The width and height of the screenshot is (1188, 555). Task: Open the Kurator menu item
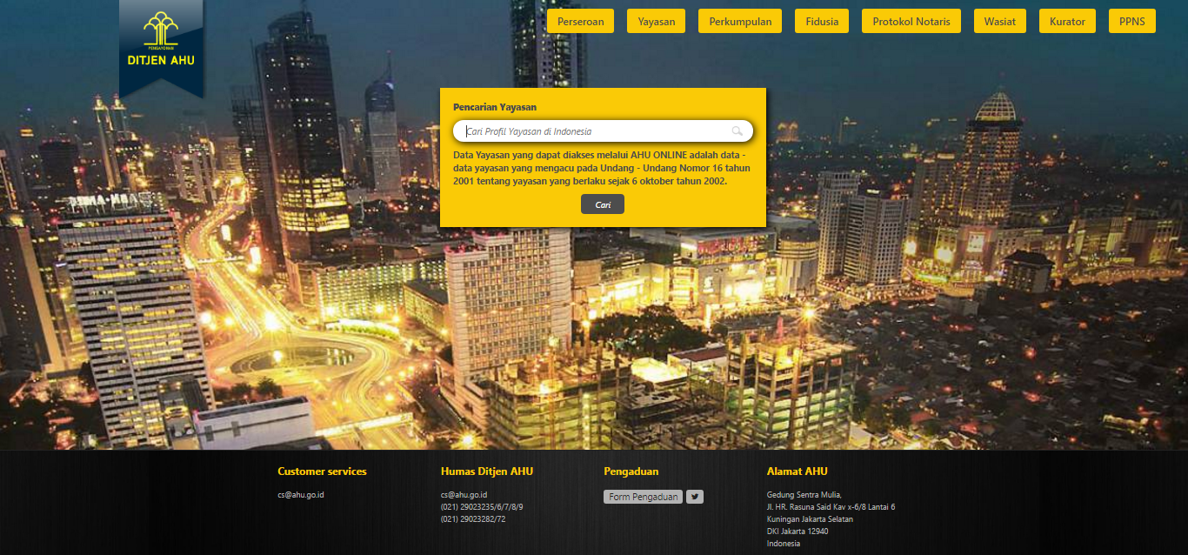[1067, 21]
